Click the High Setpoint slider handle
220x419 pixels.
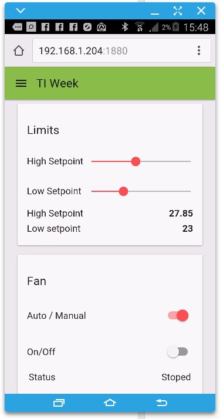(x=136, y=161)
